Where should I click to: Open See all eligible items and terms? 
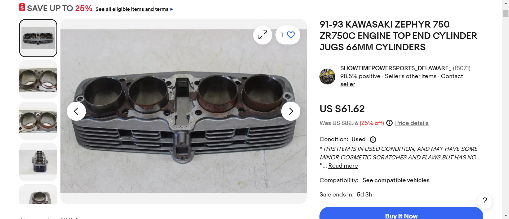(x=132, y=9)
